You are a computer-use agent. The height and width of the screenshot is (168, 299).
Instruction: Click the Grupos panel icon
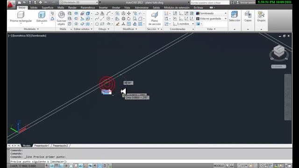click(x=261, y=17)
